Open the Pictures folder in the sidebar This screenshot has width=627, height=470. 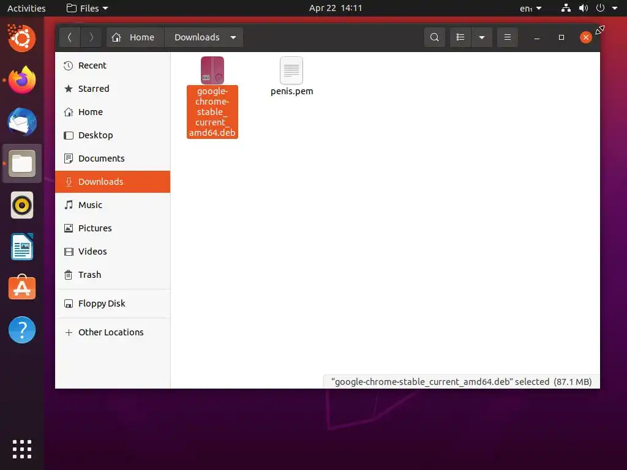(113, 228)
